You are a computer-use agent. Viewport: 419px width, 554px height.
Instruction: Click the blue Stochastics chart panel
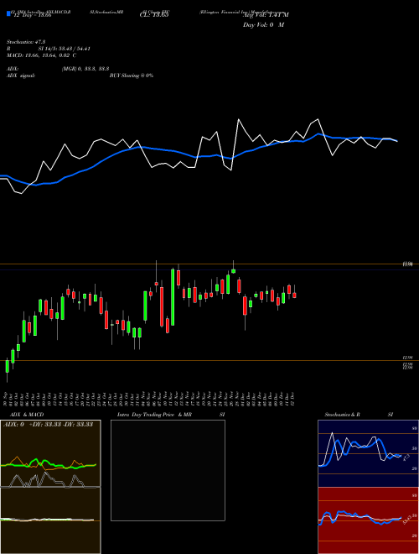click(x=368, y=453)
